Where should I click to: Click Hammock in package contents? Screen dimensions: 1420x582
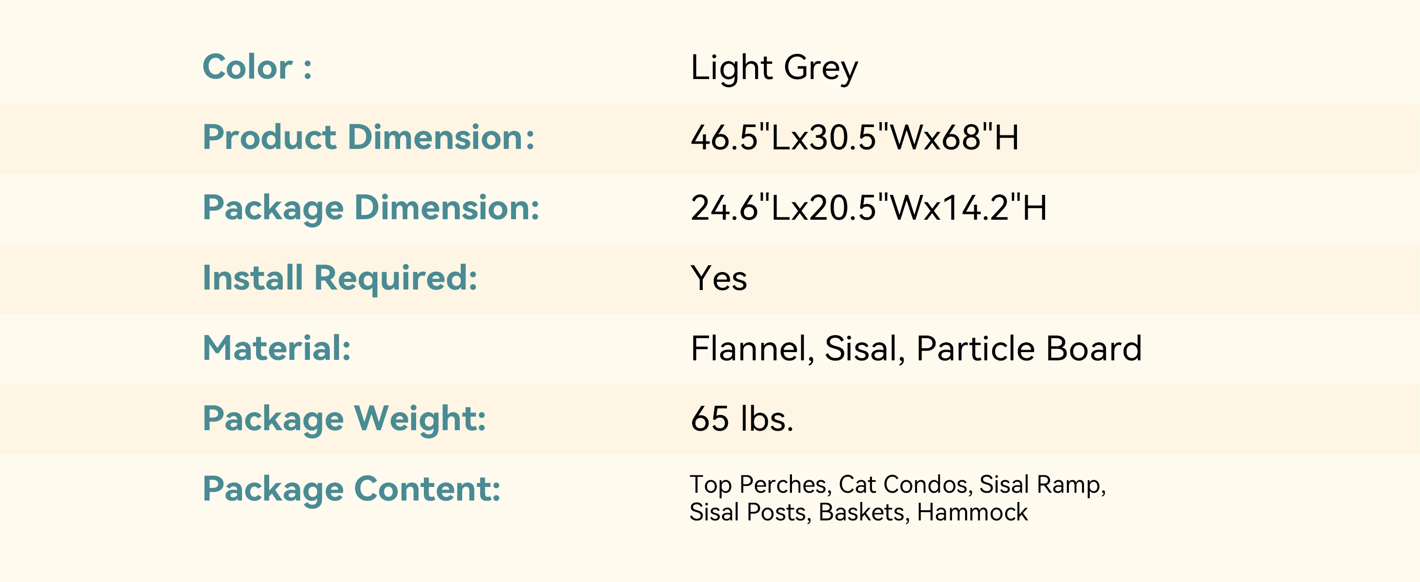972,513
